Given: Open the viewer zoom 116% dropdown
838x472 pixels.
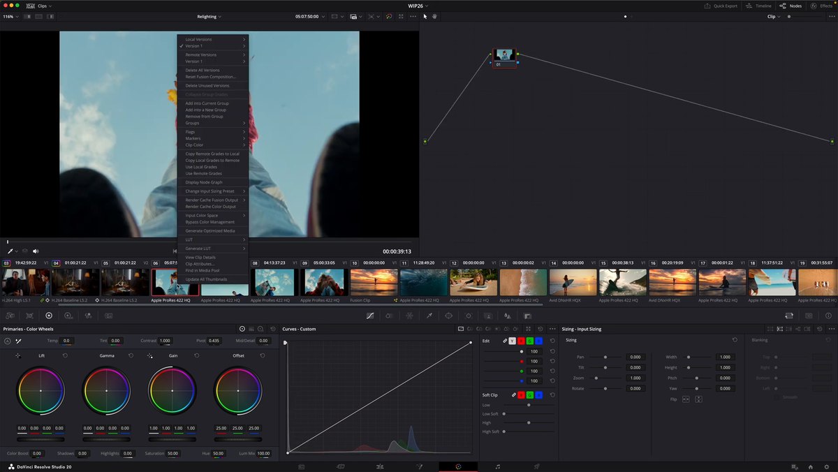Looking at the screenshot, I should 10,16.
